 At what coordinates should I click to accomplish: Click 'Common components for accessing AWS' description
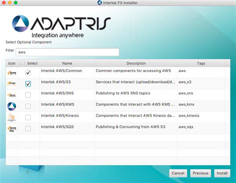tap(133, 71)
